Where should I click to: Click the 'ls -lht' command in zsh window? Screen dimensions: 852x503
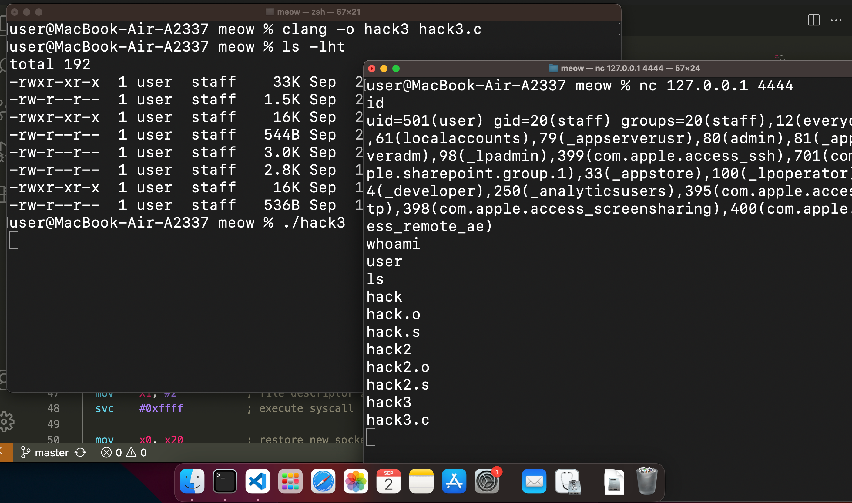tap(314, 47)
